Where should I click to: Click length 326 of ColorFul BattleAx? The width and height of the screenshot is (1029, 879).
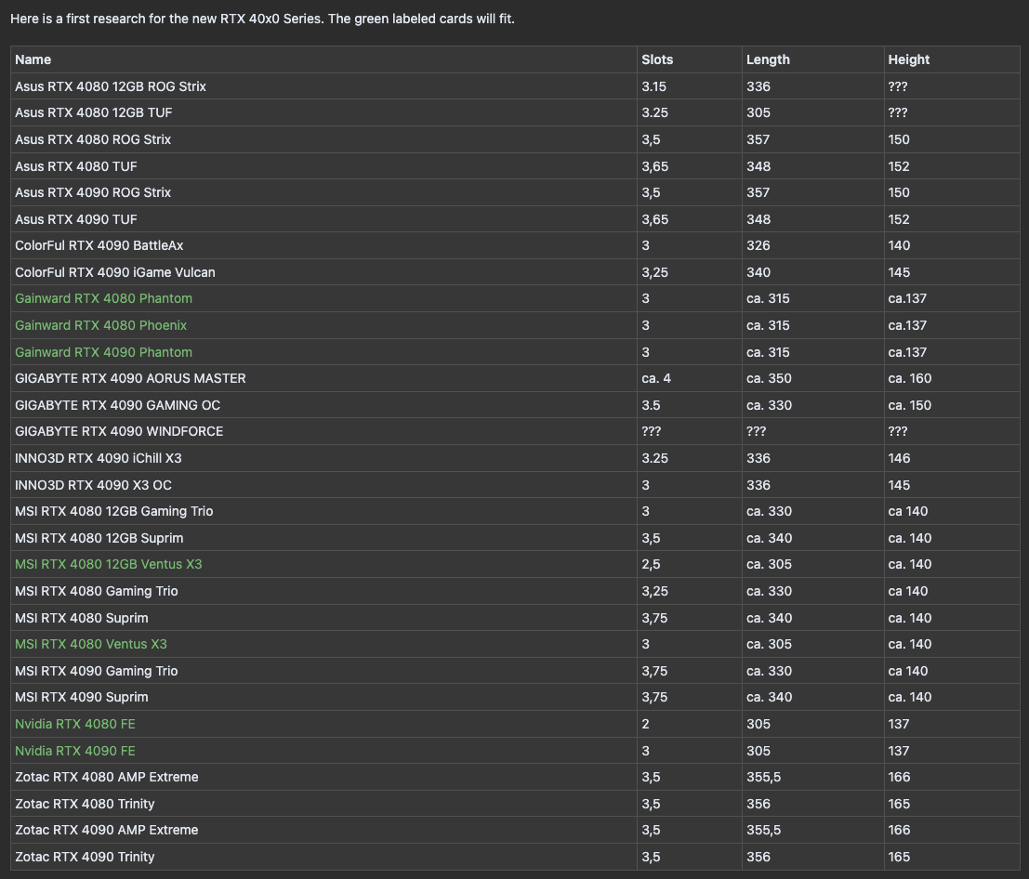click(x=758, y=246)
